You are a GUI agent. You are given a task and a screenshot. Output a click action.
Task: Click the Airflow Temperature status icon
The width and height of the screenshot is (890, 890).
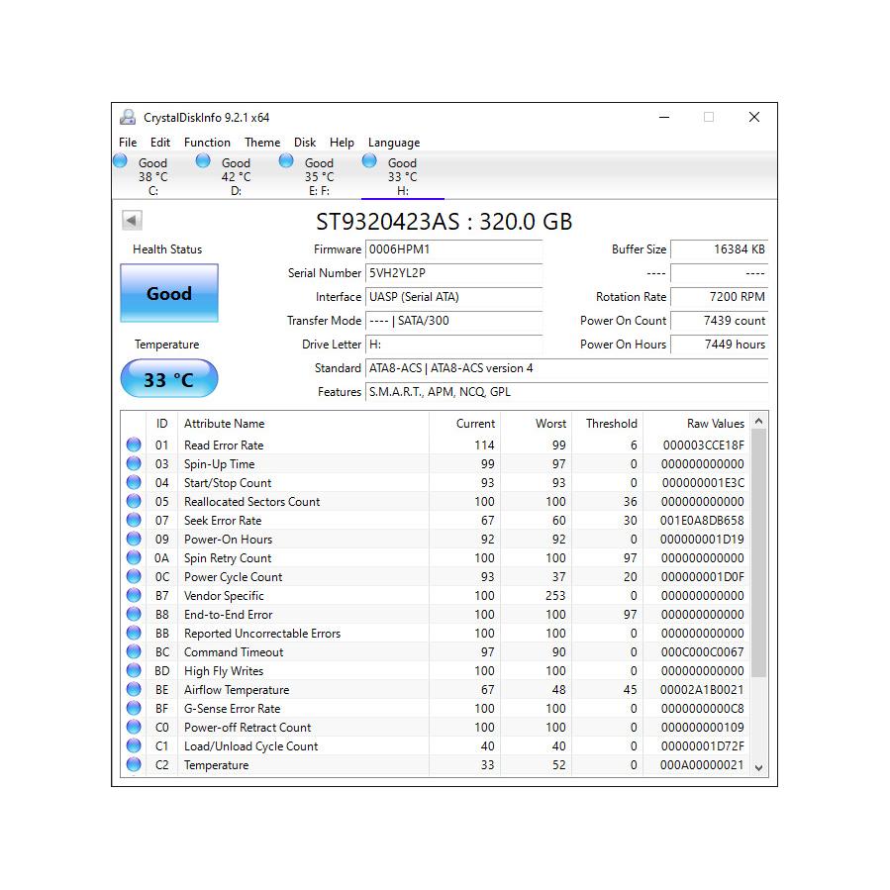(x=134, y=690)
